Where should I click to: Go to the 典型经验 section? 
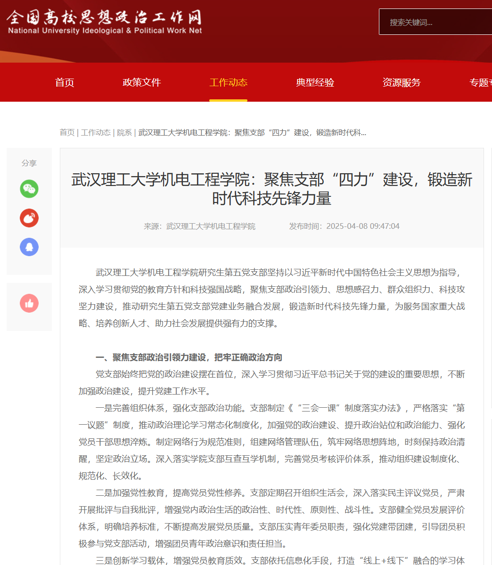pos(315,82)
